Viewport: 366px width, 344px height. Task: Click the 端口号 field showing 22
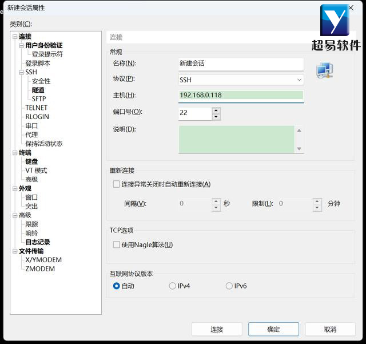(x=195, y=113)
